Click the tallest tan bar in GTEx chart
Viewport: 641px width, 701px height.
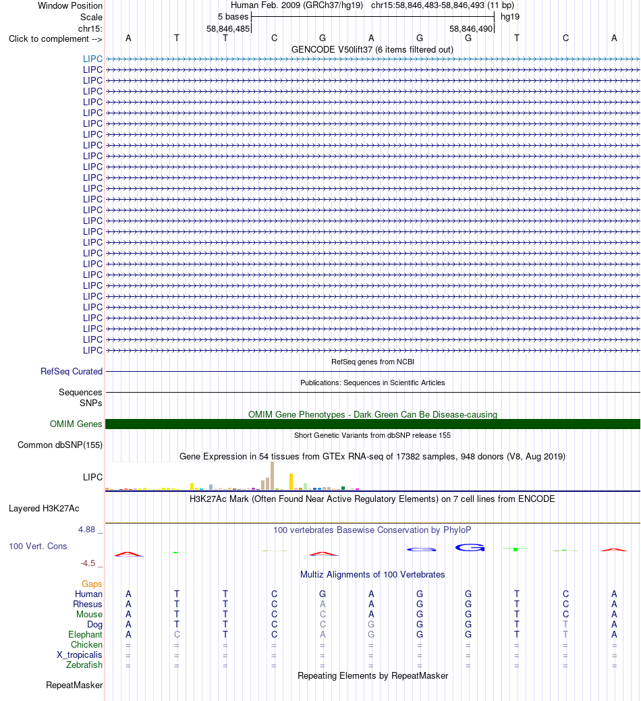272,476
